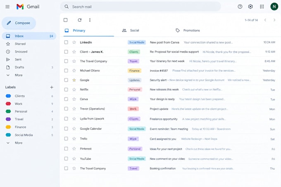This screenshot has width=281, height=187.
Task: Tick the select-all checkbox in toolbar
Action: tap(66, 20)
